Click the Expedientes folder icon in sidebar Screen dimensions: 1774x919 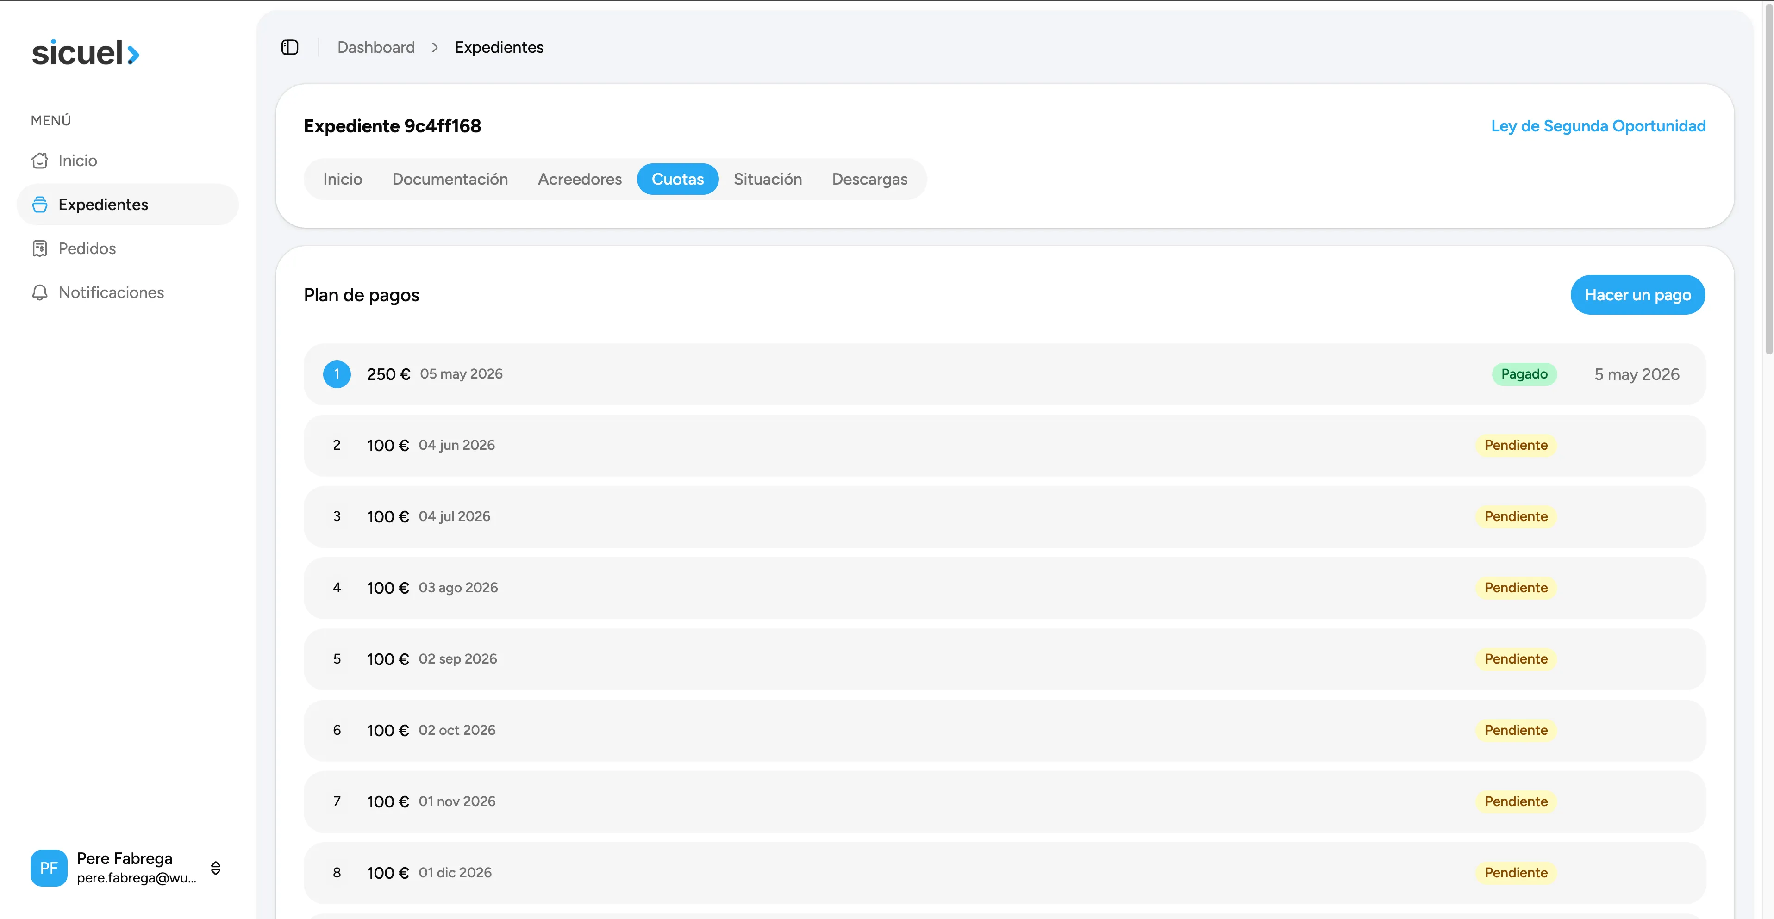pos(40,205)
